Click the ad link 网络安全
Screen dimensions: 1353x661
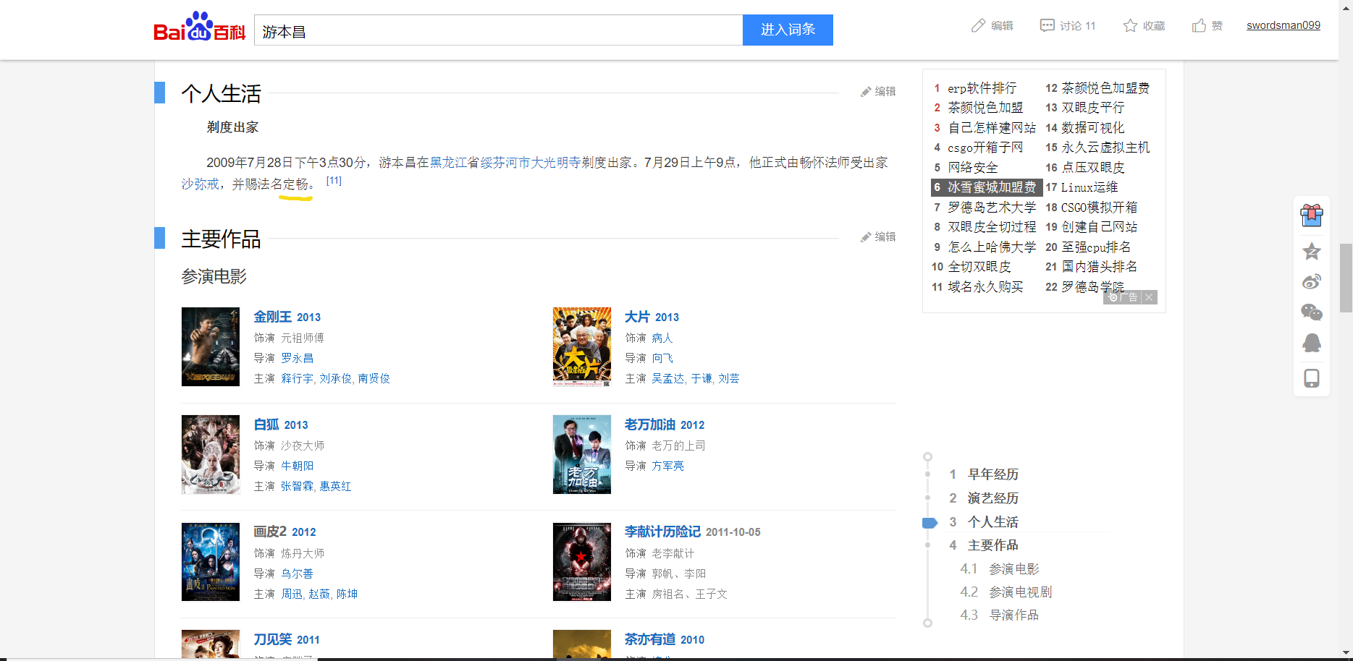(x=972, y=168)
